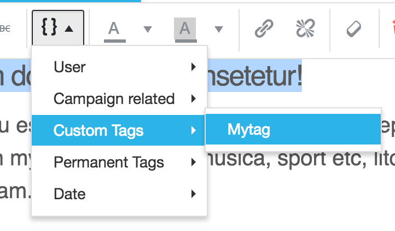Expand the background color dropdown arrow
This screenshot has width=395, height=231.
218,28
